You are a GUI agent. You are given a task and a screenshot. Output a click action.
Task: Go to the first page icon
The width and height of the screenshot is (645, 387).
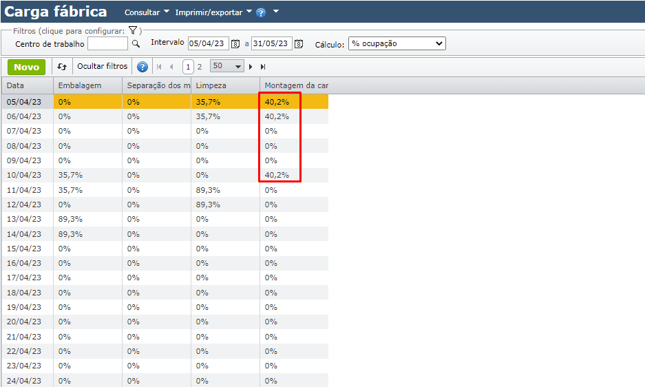point(159,67)
